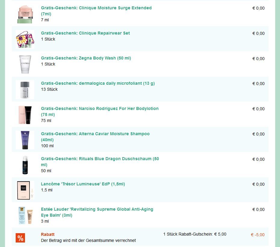Click the Rituals Blue Dragon product image
This screenshot has width=280, height=247.
click(x=25, y=165)
